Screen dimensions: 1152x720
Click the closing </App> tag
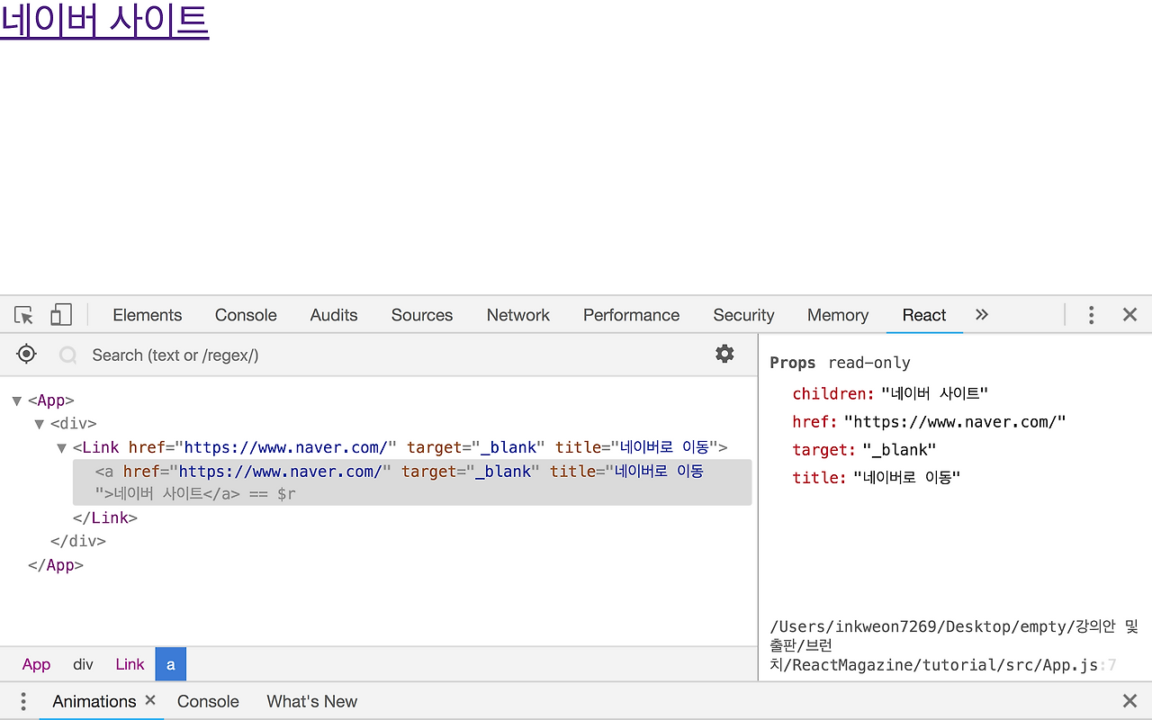pyautogui.click(x=56, y=565)
